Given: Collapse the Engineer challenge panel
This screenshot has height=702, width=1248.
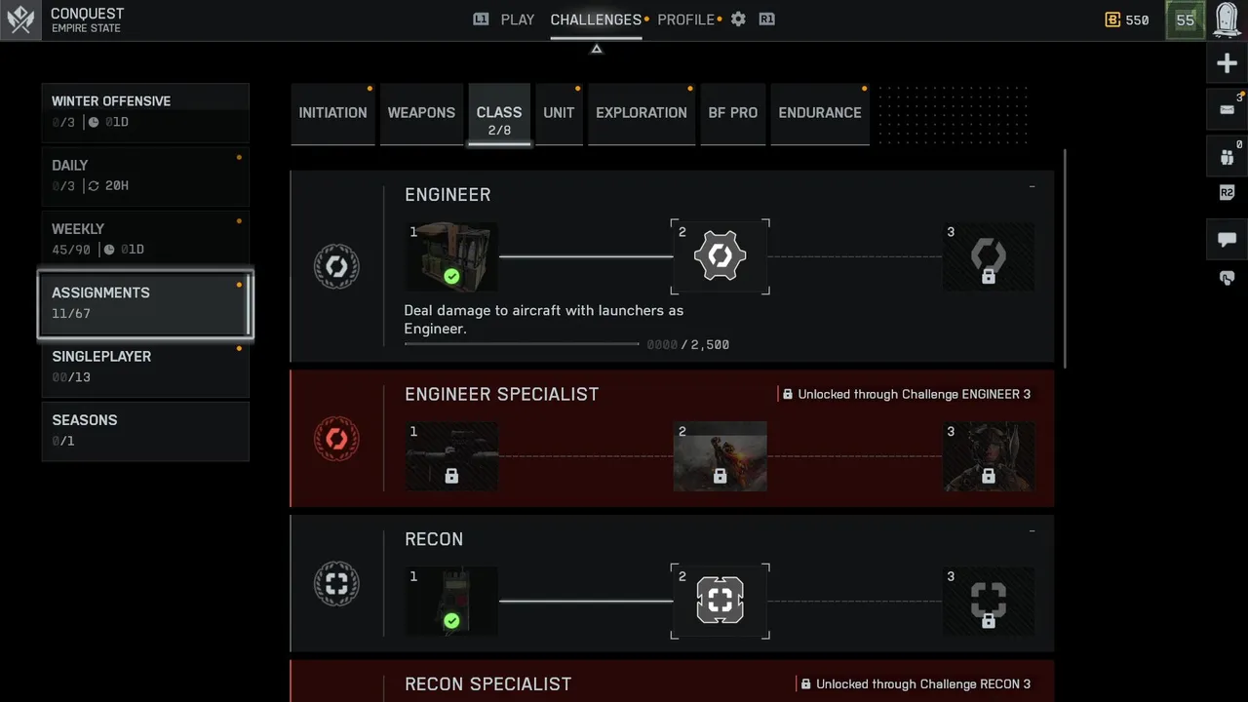Looking at the screenshot, I should click(1032, 186).
